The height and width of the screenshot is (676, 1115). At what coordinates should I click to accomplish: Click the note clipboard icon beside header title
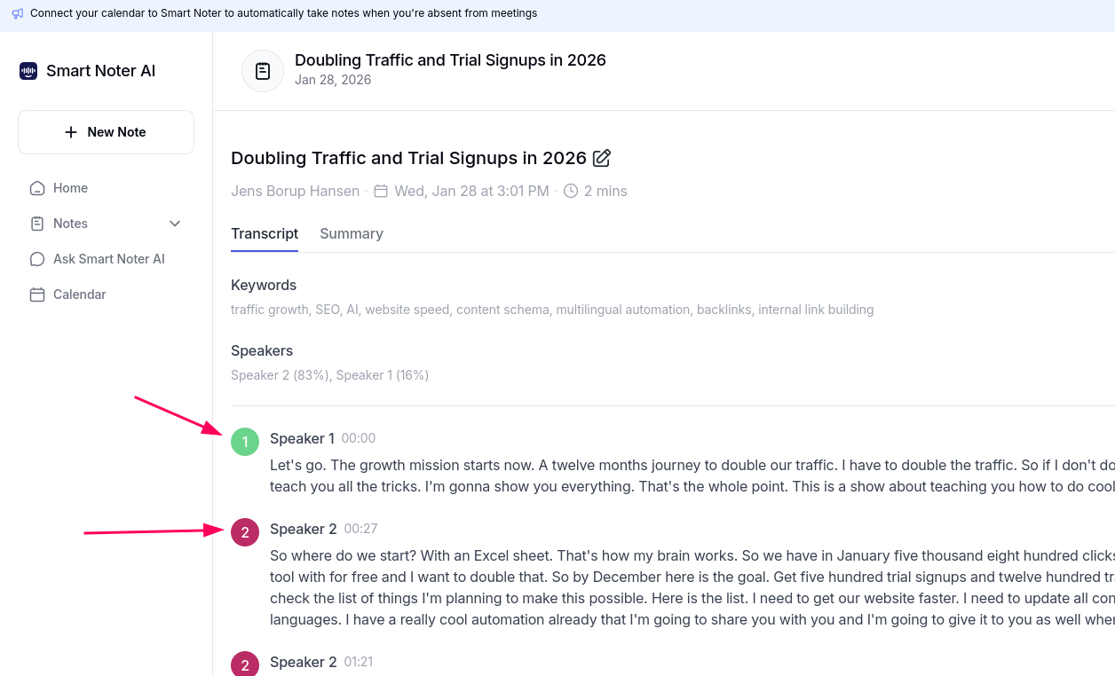(x=263, y=71)
